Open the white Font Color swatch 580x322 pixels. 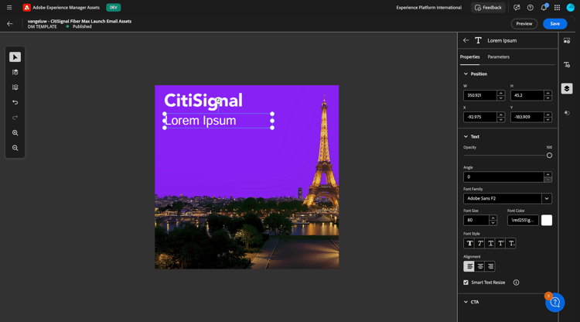click(547, 221)
